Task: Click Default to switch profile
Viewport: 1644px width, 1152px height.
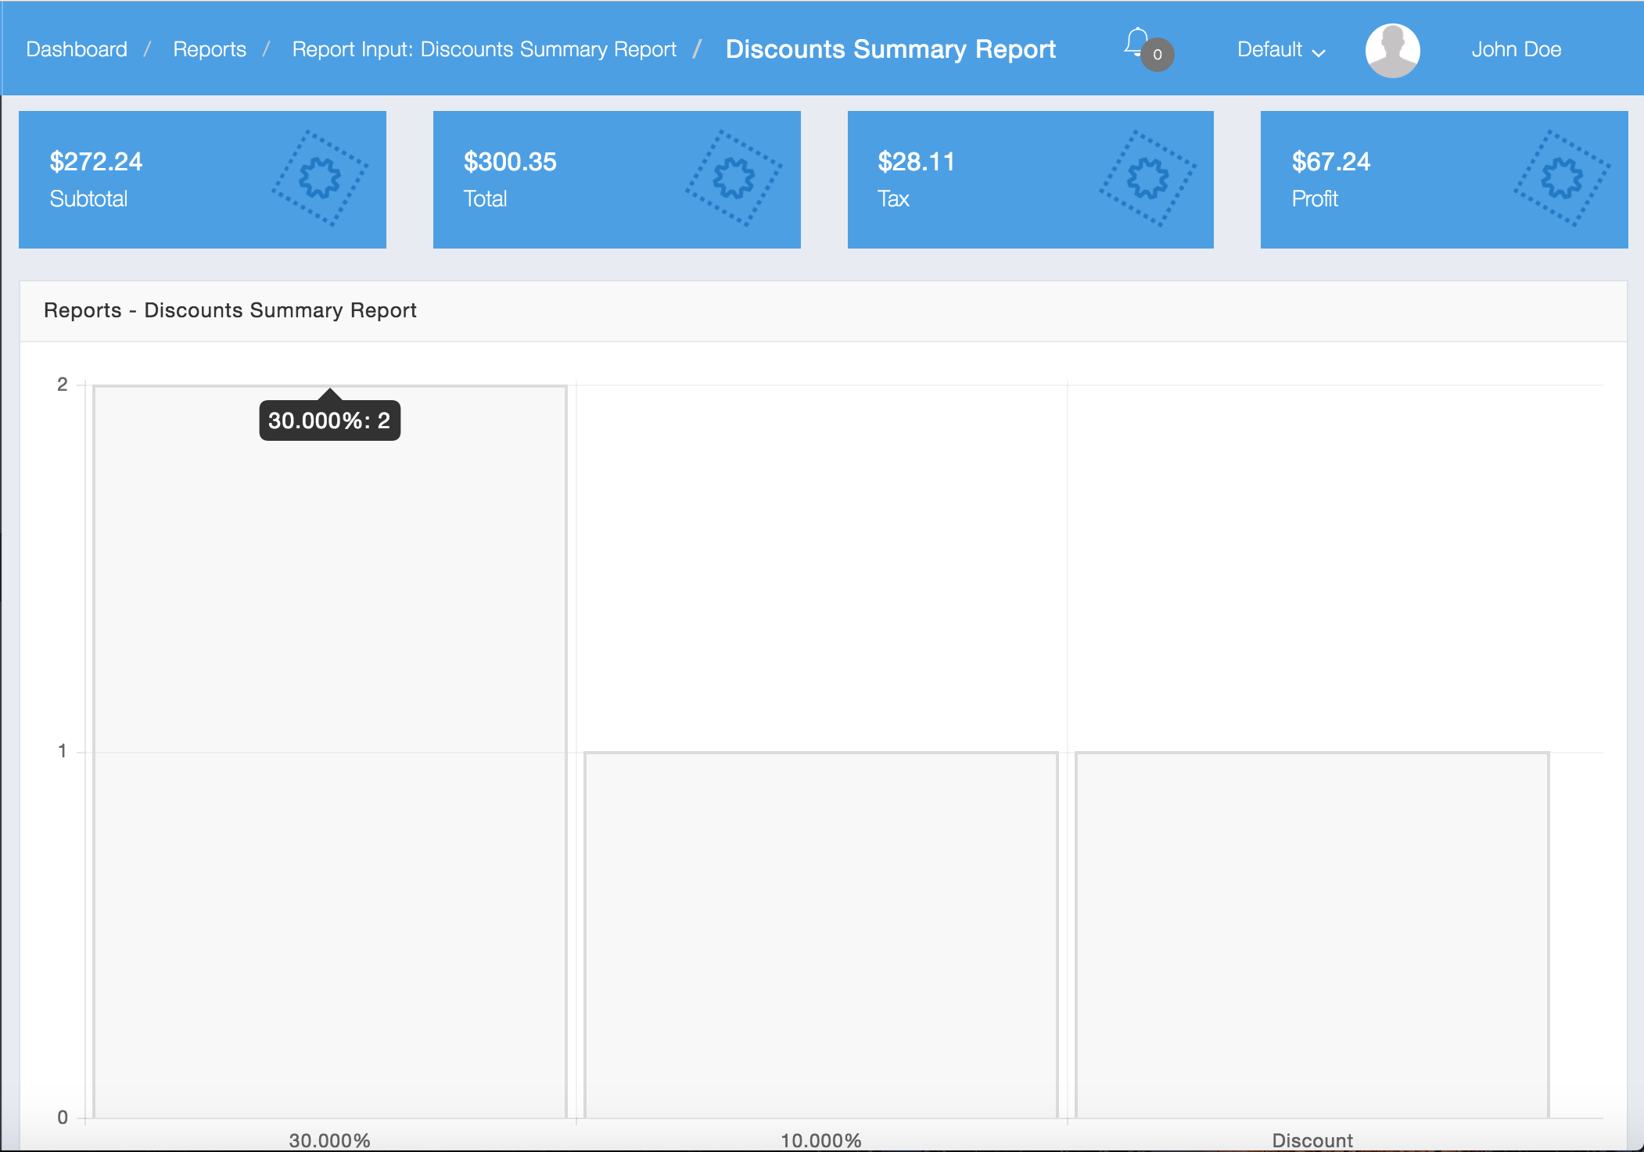Action: point(1269,49)
